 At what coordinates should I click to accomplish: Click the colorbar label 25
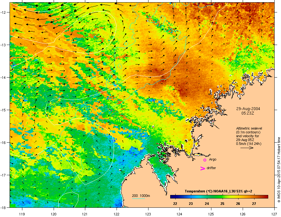222,204
